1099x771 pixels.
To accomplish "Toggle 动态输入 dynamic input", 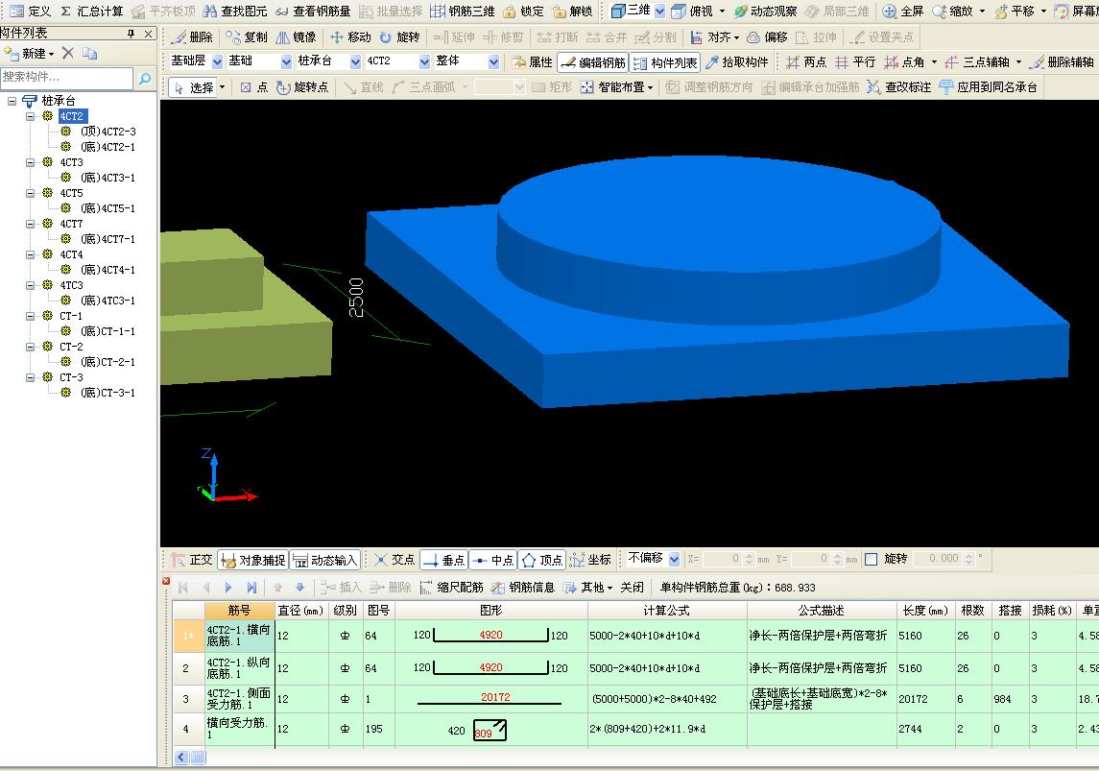I will pyautogui.click(x=324, y=560).
